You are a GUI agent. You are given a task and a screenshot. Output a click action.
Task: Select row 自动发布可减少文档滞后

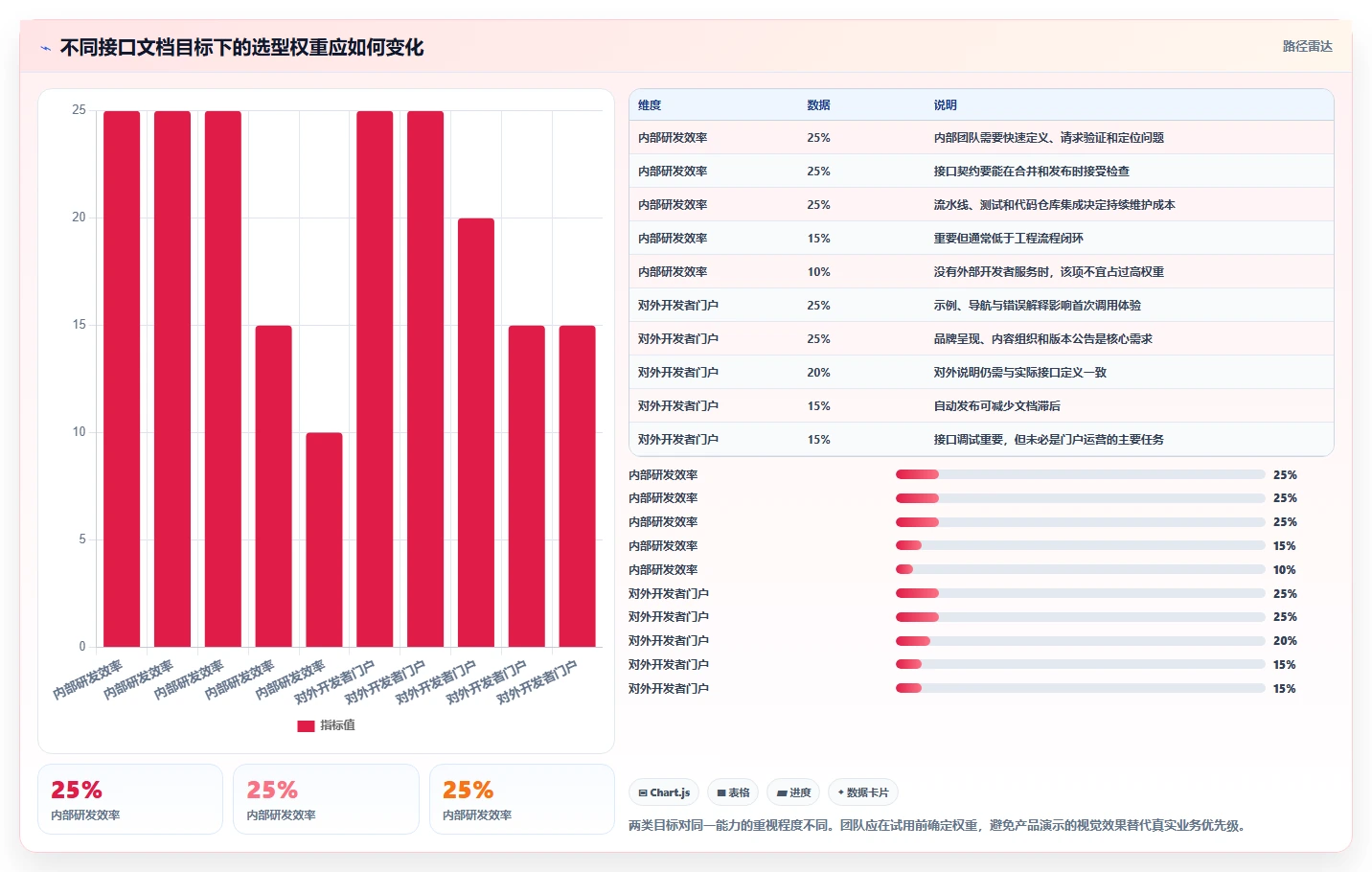coord(981,406)
